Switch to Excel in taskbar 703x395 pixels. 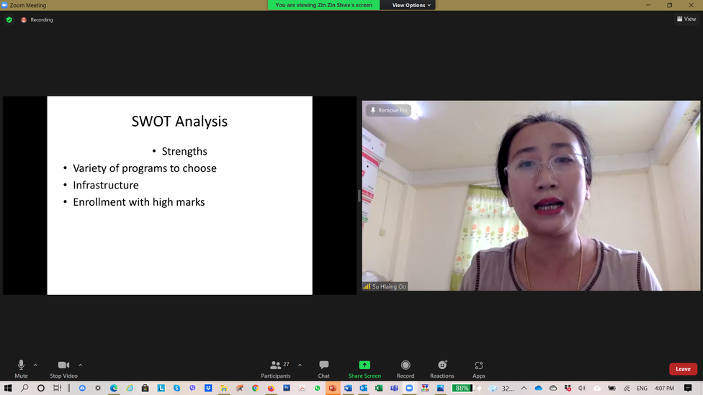tap(379, 389)
